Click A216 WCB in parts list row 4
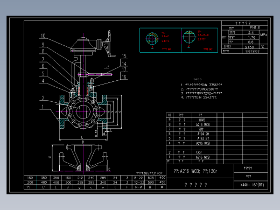The height and width of the screenshot is (210, 280). tap(202, 143)
